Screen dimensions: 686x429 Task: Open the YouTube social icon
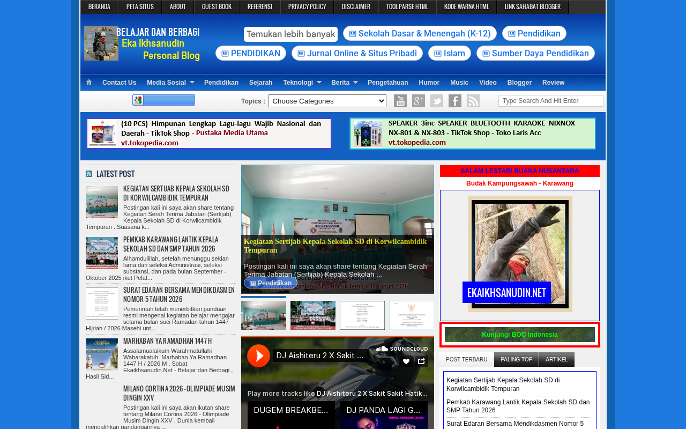tap(400, 101)
